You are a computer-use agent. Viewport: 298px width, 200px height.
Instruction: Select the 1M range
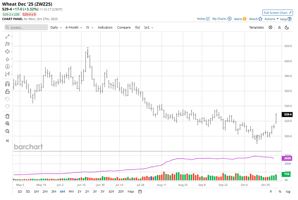point(36,192)
